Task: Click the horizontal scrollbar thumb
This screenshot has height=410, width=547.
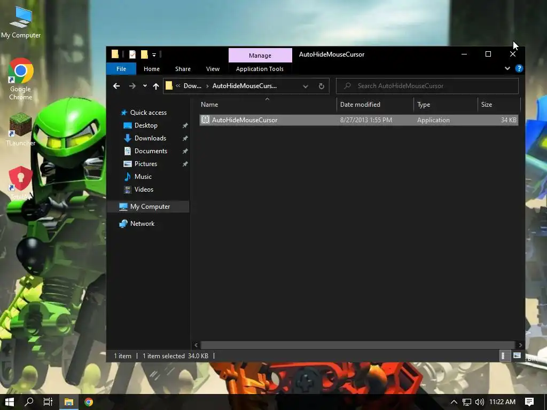Action: pyautogui.click(x=358, y=345)
